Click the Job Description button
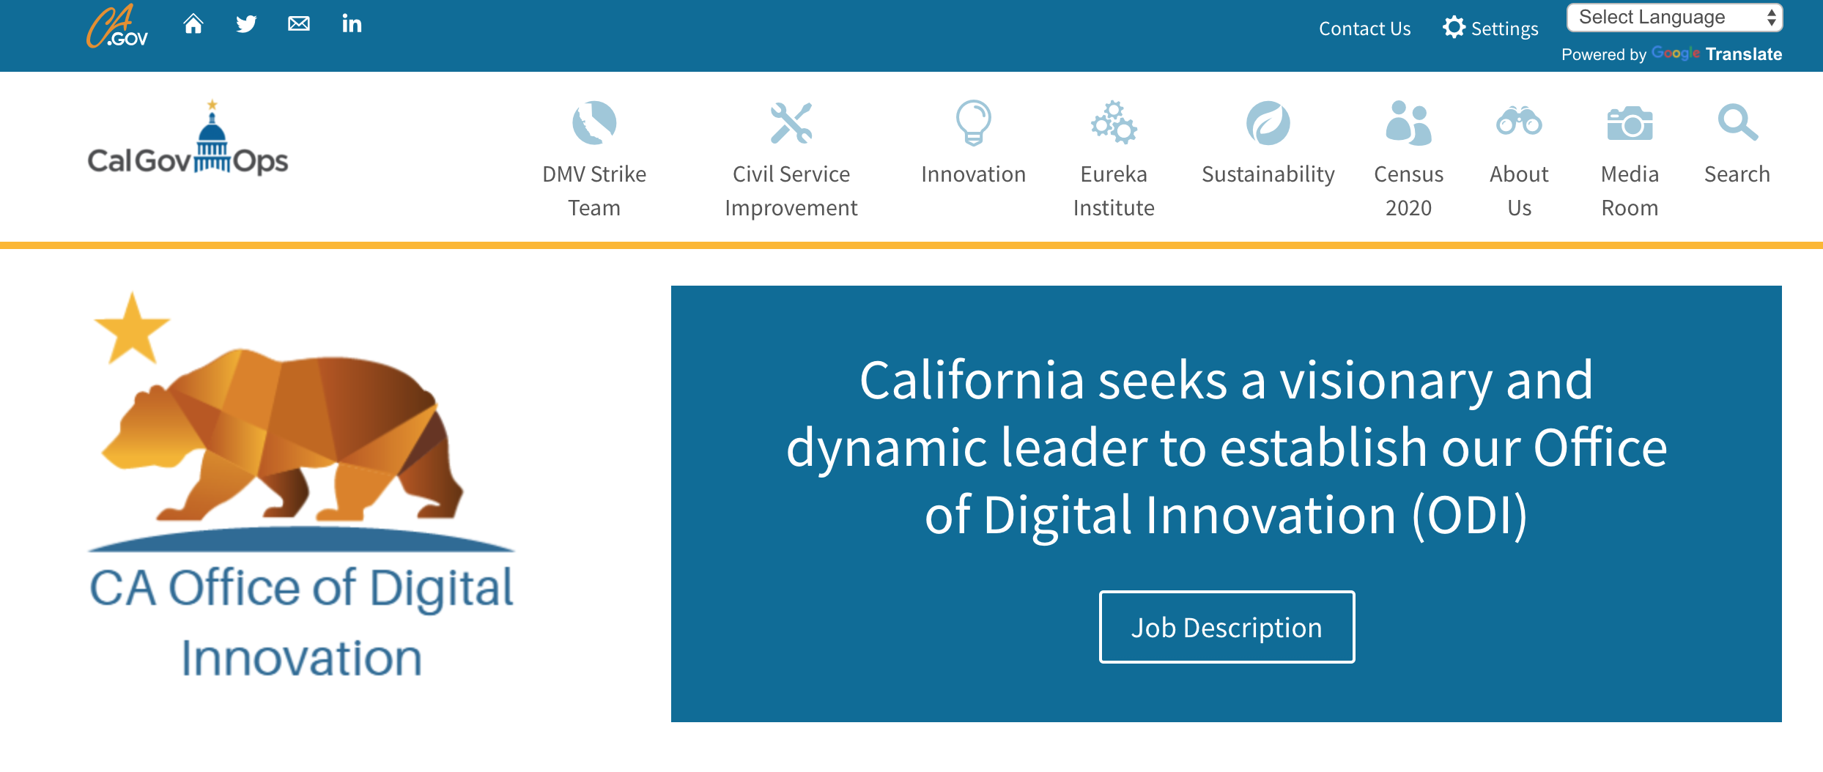Image resolution: width=1823 pixels, height=772 pixels. pos(1227,627)
